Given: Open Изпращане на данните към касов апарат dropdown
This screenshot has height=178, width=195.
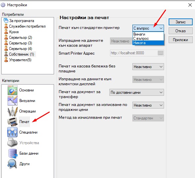Looking at the screenshot, I should coord(121,41).
